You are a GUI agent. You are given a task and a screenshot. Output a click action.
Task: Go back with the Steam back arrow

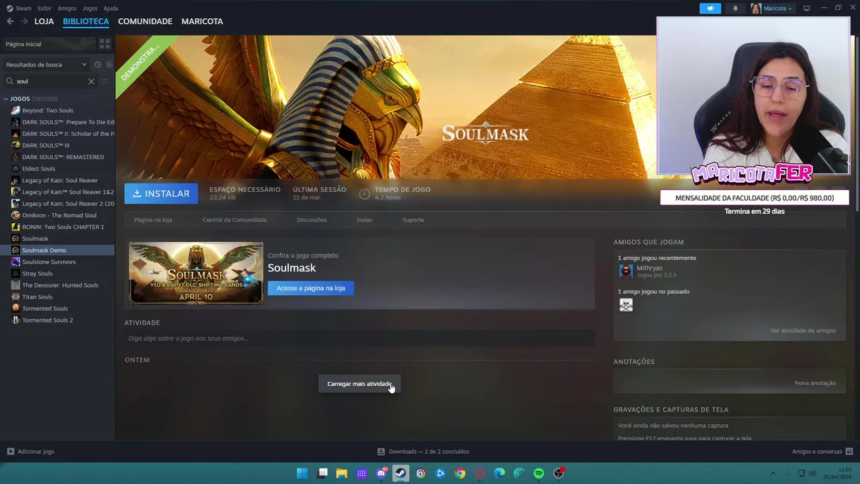(10, 22)
